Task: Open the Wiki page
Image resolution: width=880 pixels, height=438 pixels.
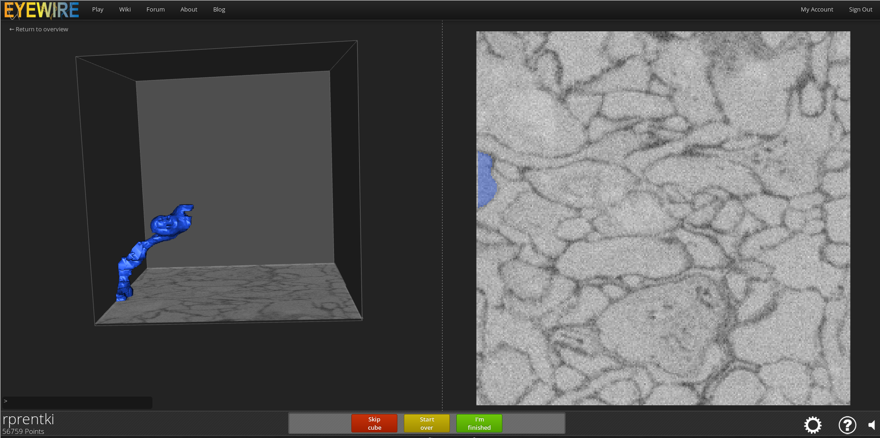Action: 125,10
